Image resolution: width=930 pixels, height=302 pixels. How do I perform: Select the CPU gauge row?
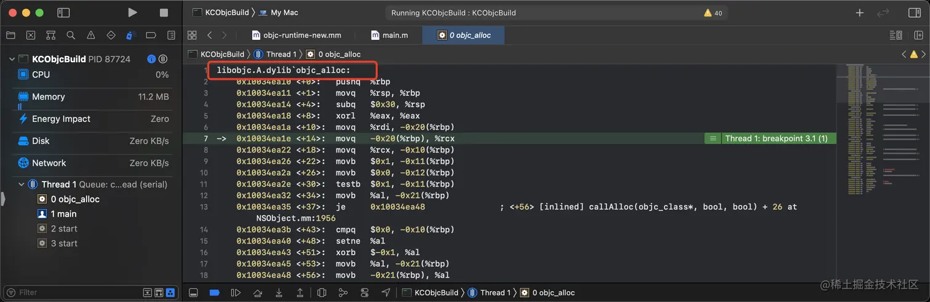pyautogui.click(x=92, y=74)
